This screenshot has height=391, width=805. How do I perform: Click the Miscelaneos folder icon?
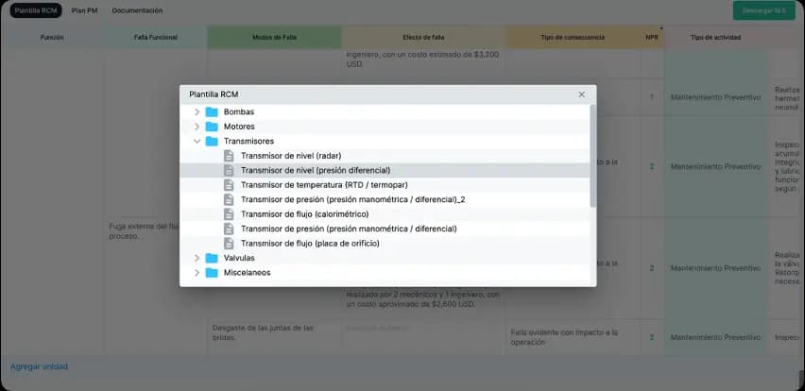pos(212,272)
